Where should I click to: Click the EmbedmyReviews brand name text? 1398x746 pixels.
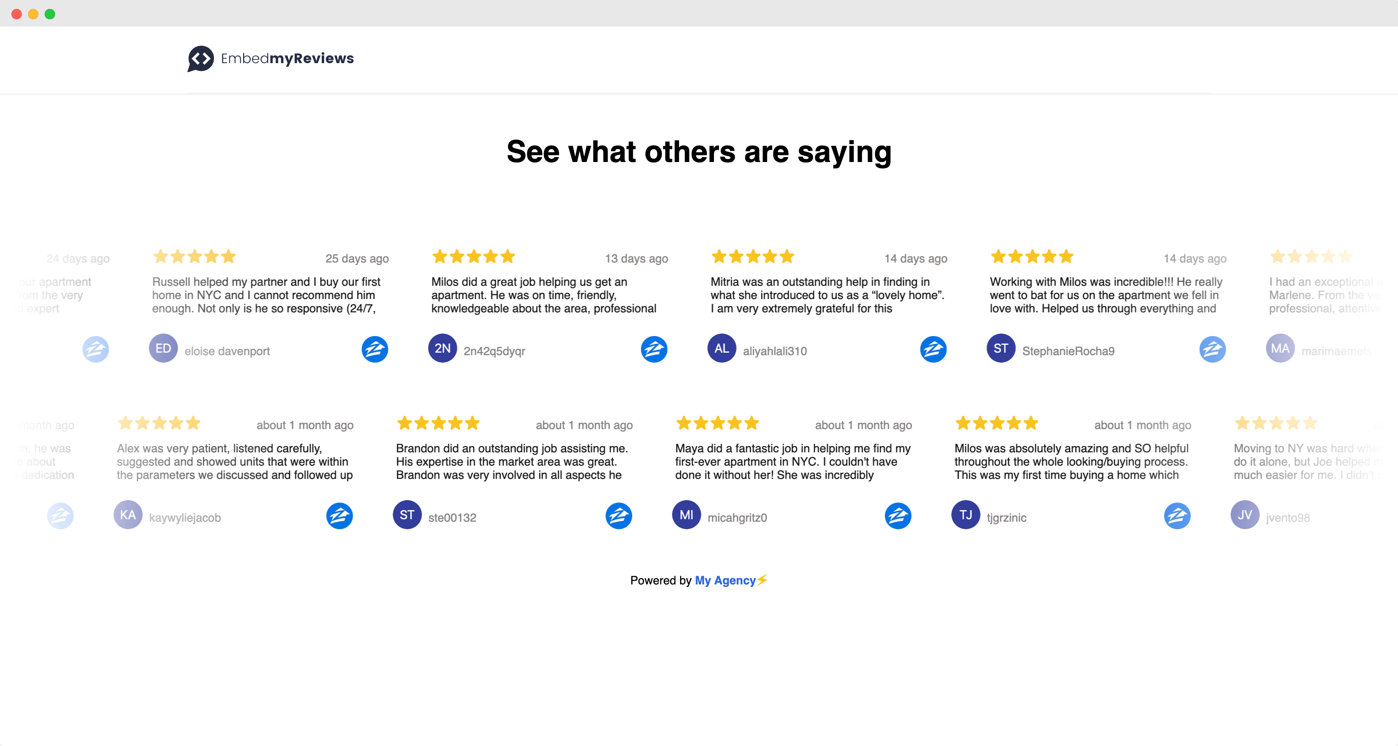[287, 59]
